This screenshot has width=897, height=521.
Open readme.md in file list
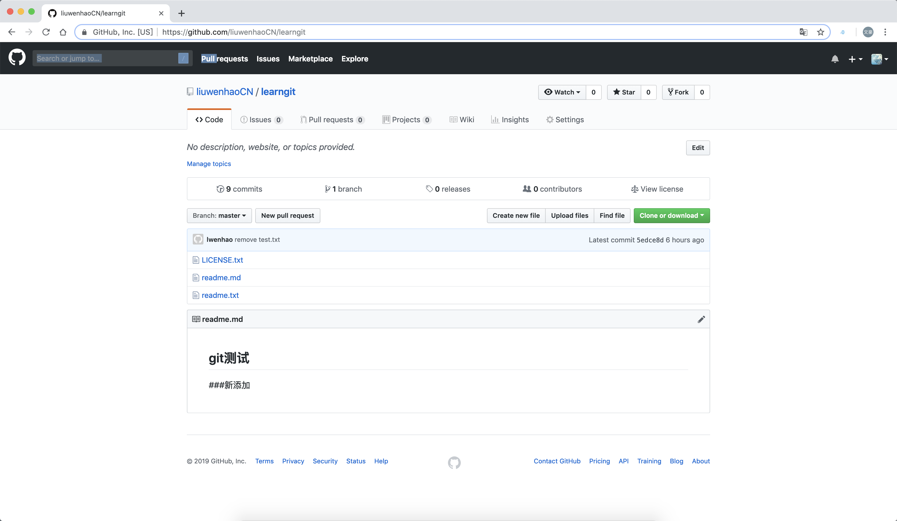tap(221, 278)
